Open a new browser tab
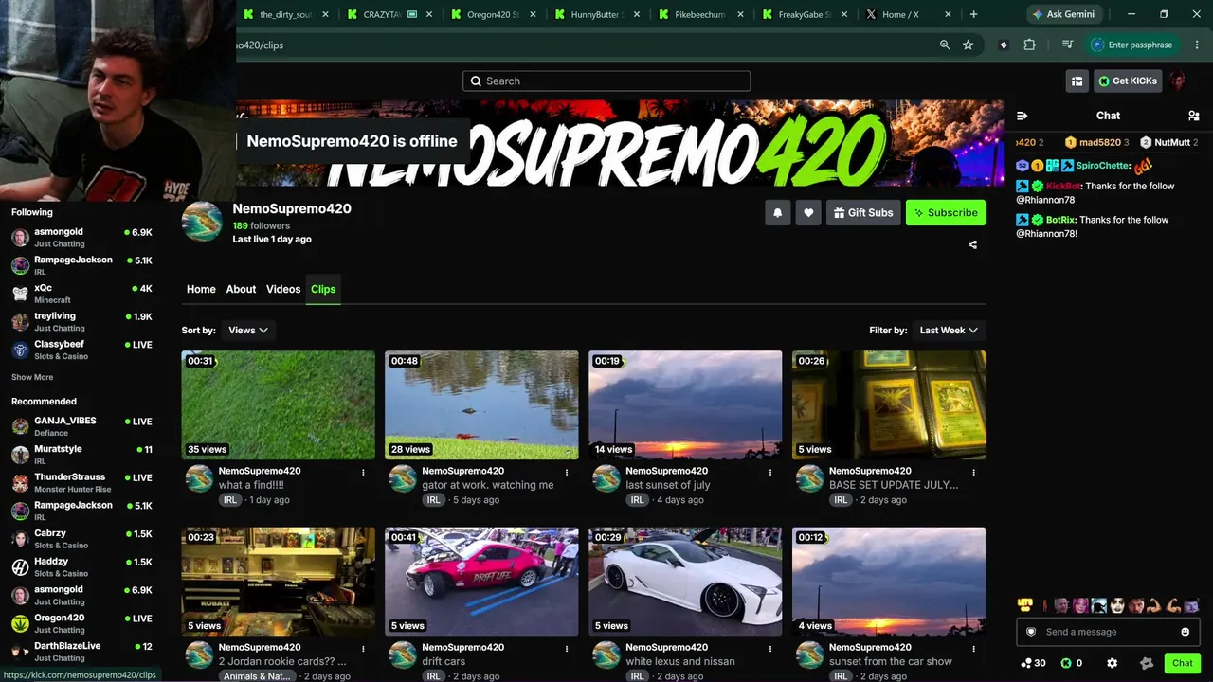This screenshot has width=1213, height=682. (973, 14)
